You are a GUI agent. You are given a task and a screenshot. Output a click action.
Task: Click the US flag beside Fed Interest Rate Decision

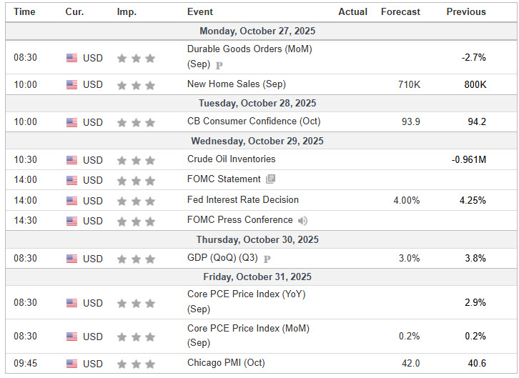(x=72, y=201)
